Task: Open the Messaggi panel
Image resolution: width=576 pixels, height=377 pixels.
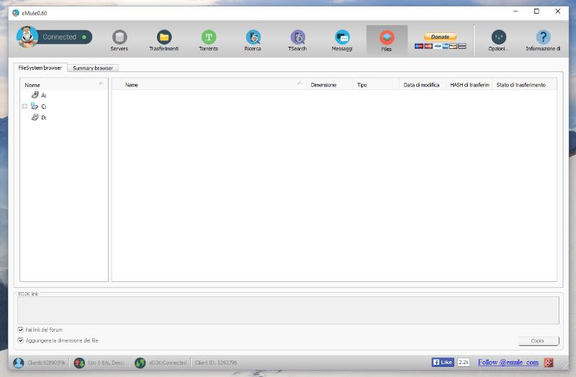Action: [x=342, y=40]
